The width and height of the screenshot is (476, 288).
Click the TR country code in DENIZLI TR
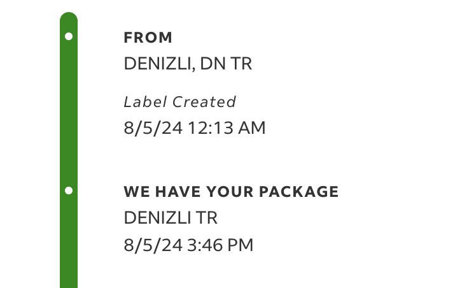[x=207, y=218]
